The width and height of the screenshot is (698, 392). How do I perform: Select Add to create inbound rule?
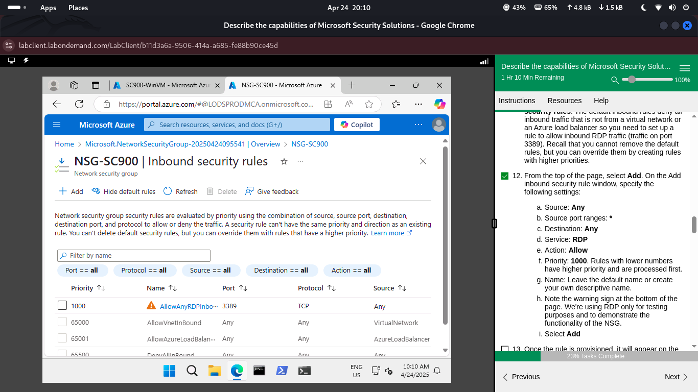pyautogui.click(x=70, y=191)
